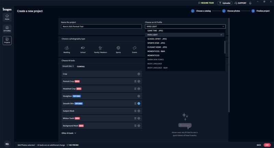
Task: Enable the Whiten Teeth tool
Action: click(139, 118)
